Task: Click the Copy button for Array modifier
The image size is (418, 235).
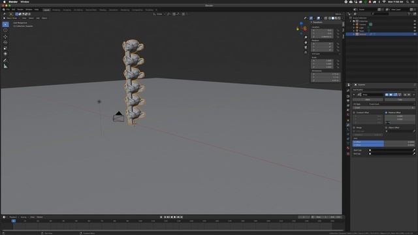Action: click(x=400, y=100)
